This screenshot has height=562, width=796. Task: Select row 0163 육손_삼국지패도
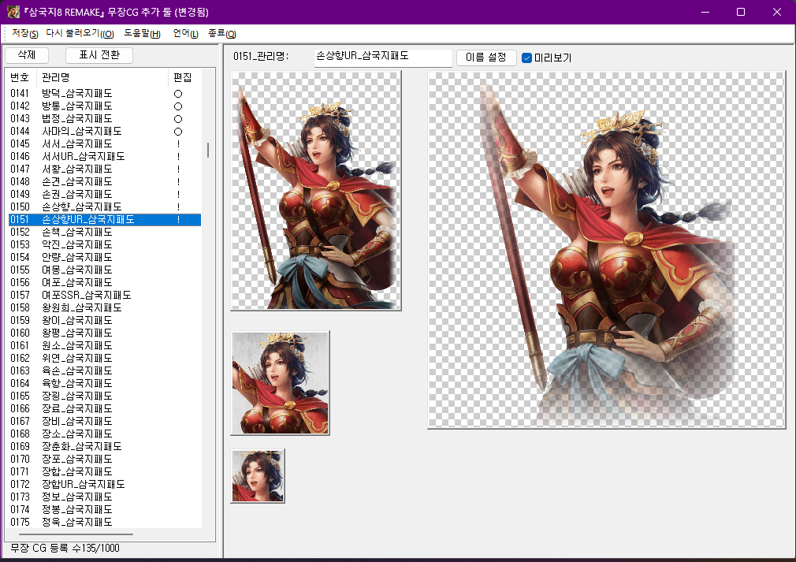point(105,370)
